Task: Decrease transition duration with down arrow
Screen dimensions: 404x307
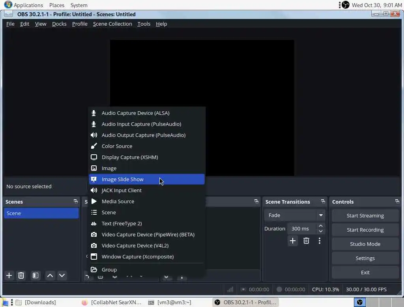Action: tap(320, 232)
